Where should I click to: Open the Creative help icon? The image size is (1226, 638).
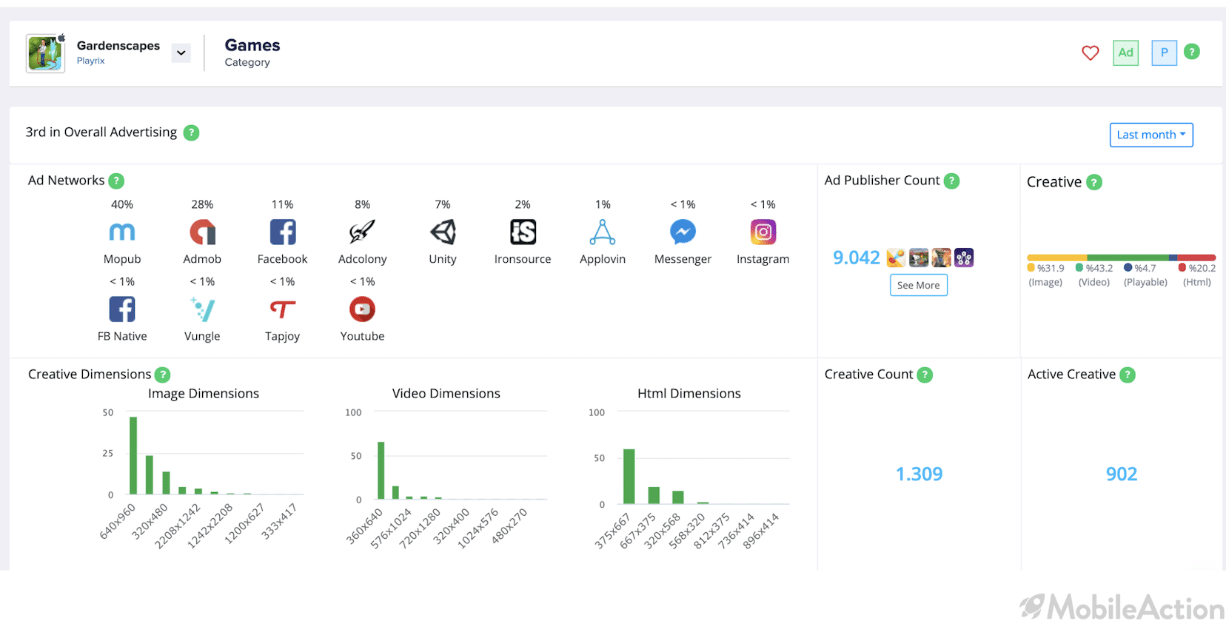click(1094, 182)
